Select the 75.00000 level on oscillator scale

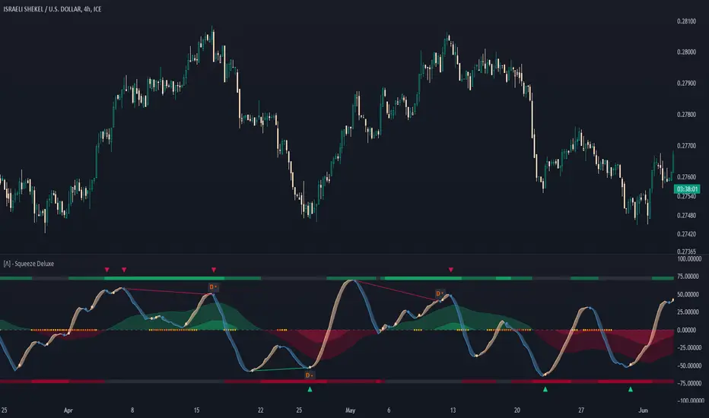[688, 277]
